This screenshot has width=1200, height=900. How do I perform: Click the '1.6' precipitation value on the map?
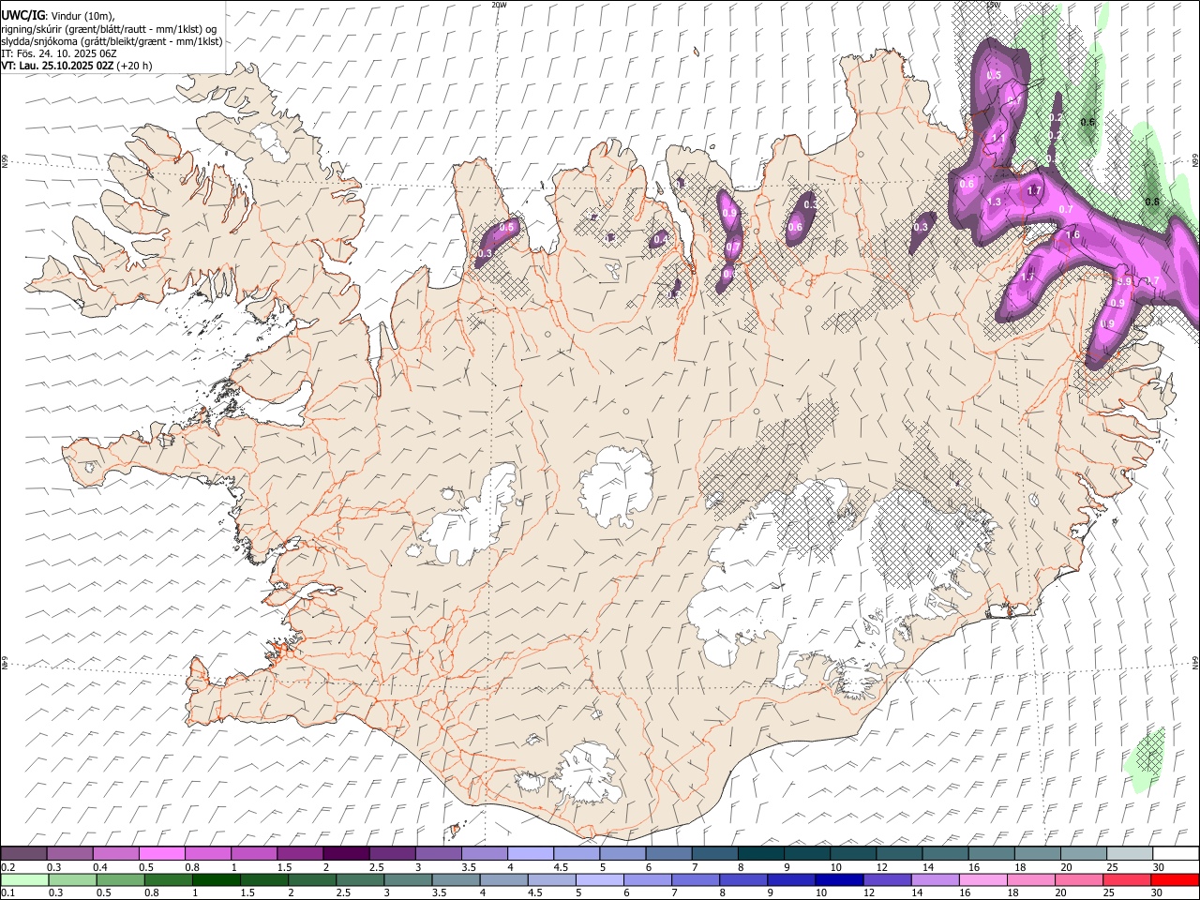click(1073, 234)
